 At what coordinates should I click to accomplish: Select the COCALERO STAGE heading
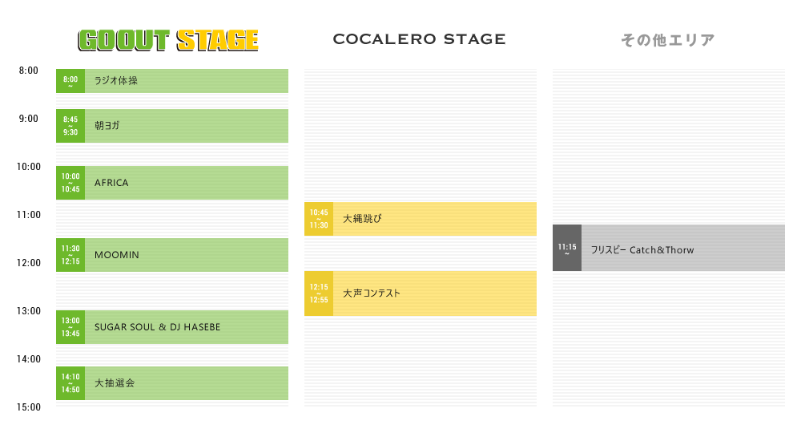(x=420, y=38)
